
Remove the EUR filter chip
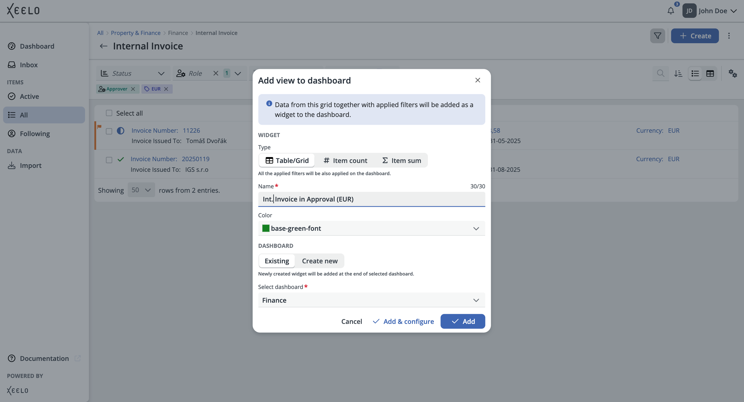[166, 89]
